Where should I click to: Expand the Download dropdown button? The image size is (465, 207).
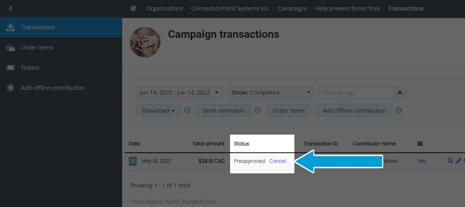pos(158,111)
